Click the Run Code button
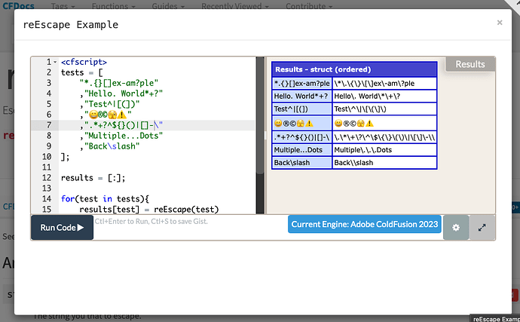Screen dimensions: 520x322 coord(62,227)
